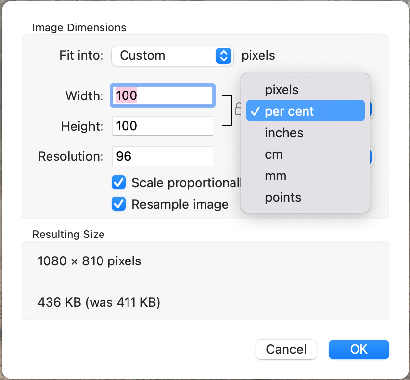Click the Image Dimensions heading
Viewport: 410px width, 380px height.
click(x=79, y=28)
